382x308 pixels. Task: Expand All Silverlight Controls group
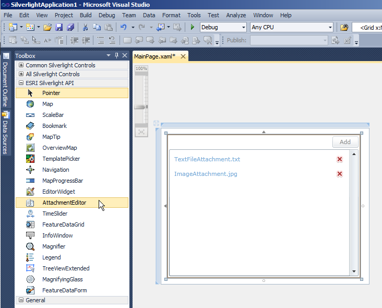pos(21,74)
